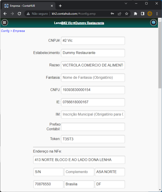The height and width of the screenshot is (192, 162).
Task: Open the extensions puzzle icon
Action: click(x=135, y=13)
